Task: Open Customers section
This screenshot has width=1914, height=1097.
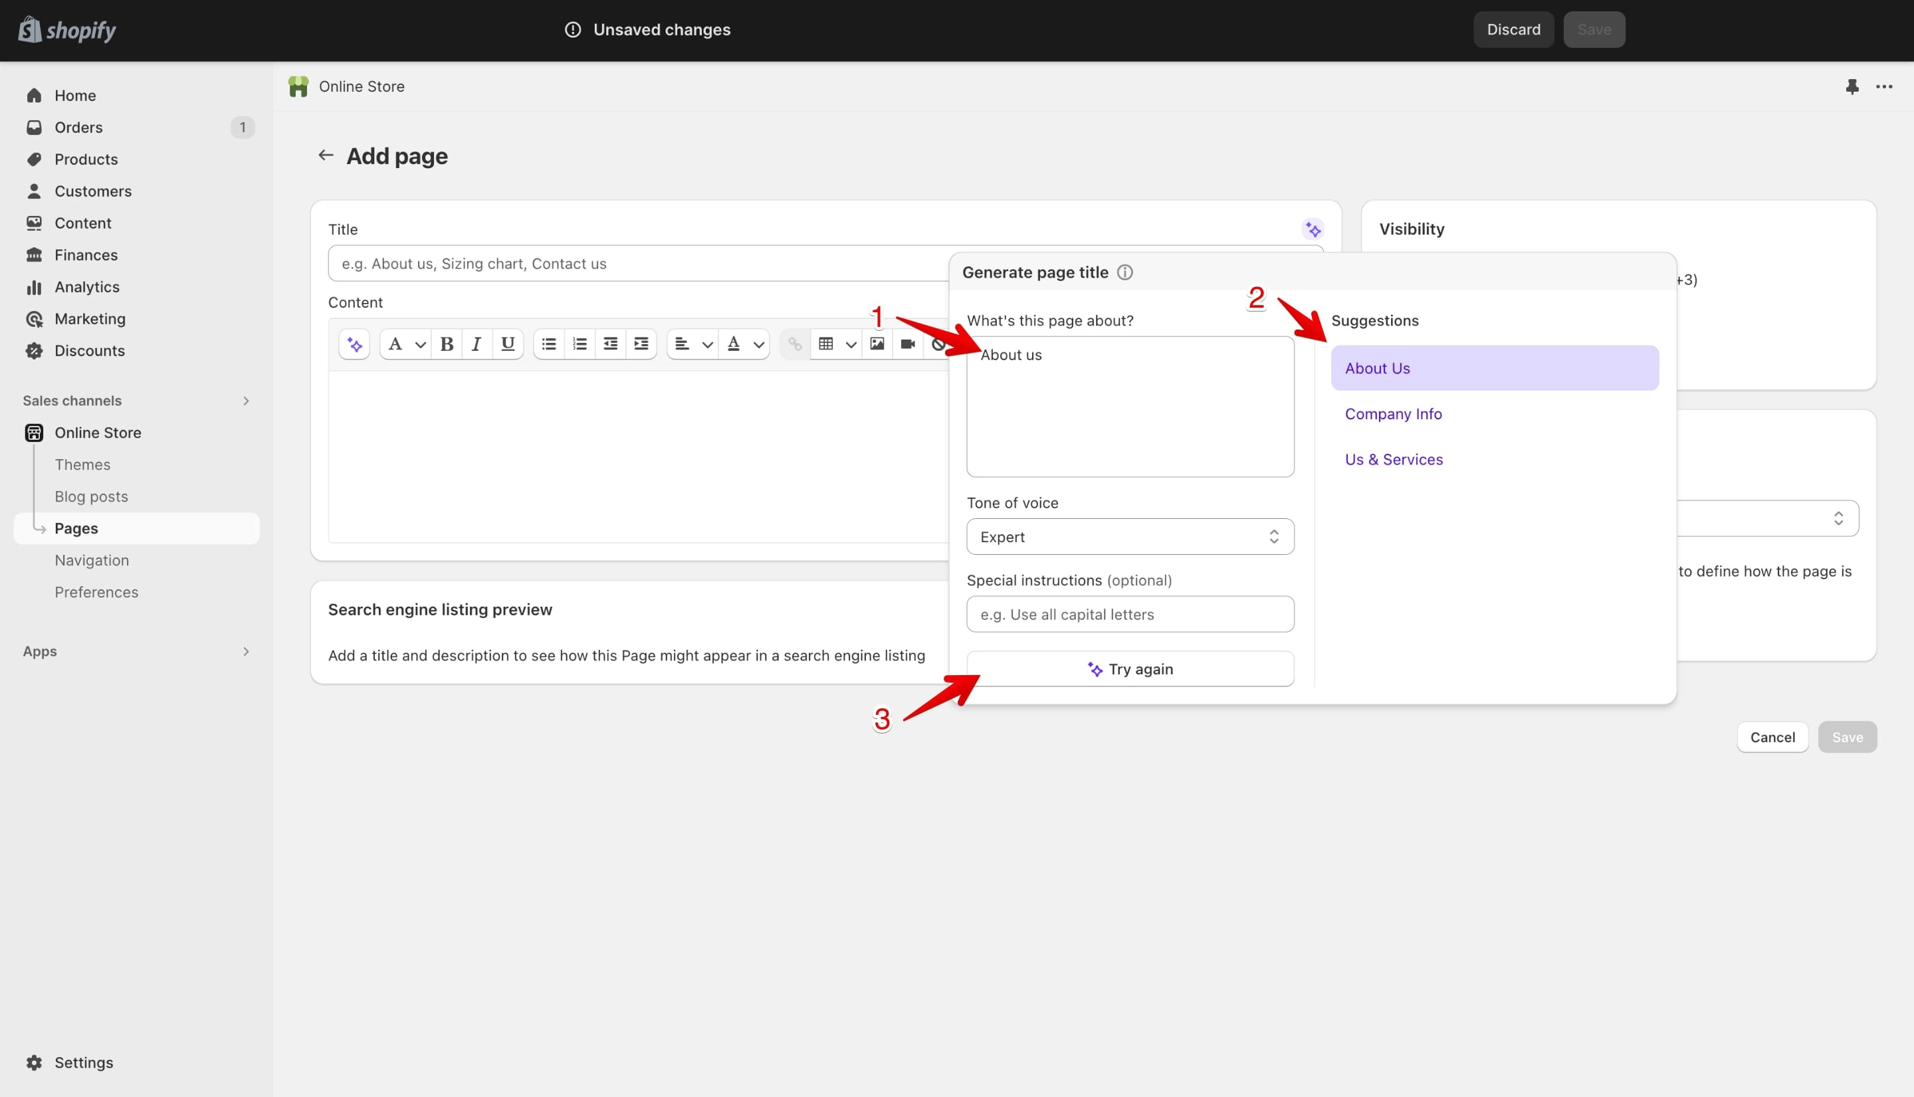Action: tap(92, 191)
